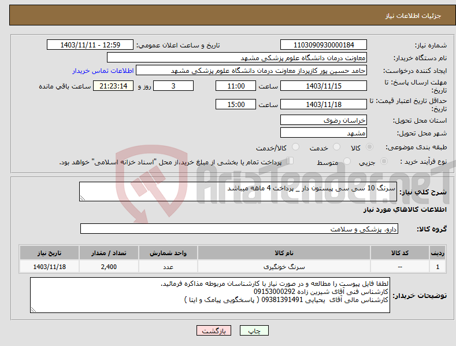Viewport: 456px width, 346px height.
Task: Click the تعداد / مقدار column header
Action: coord(109,253)
